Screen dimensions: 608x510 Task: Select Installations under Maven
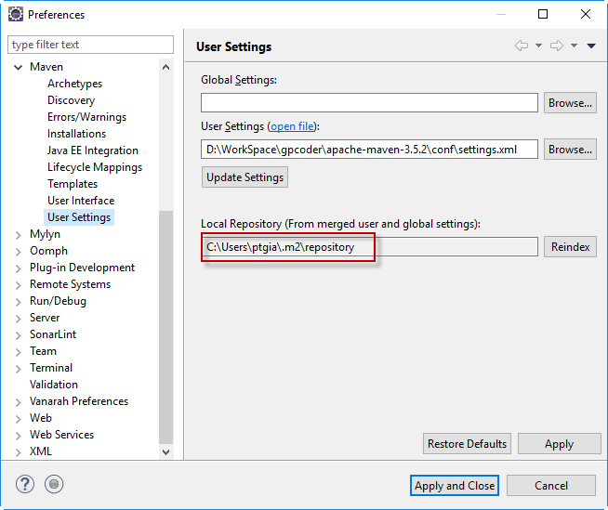[x=76, y=134]
